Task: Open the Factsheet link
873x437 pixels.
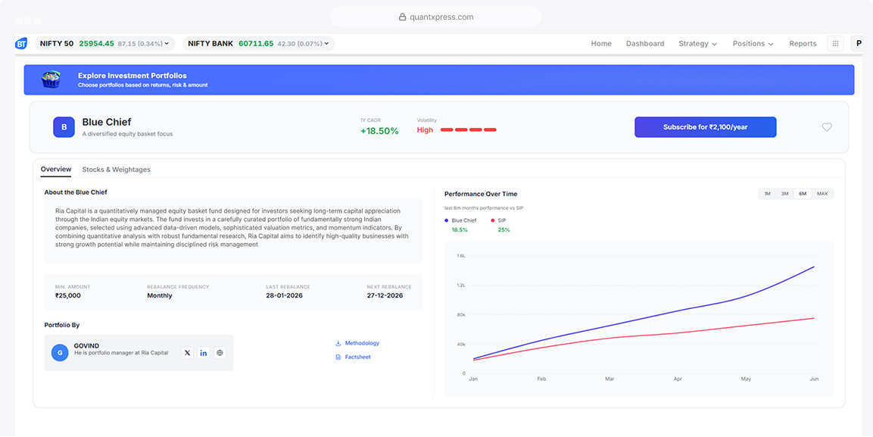Action: [357, 357]
